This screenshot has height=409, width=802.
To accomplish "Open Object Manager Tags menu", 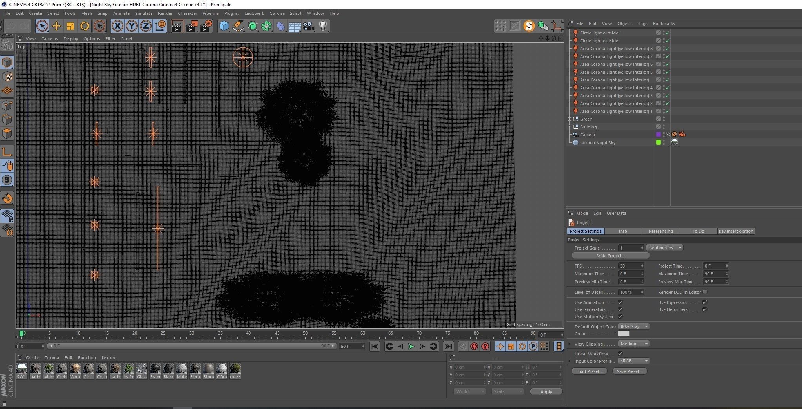I will pyautogui.click(x=642, y=24).
